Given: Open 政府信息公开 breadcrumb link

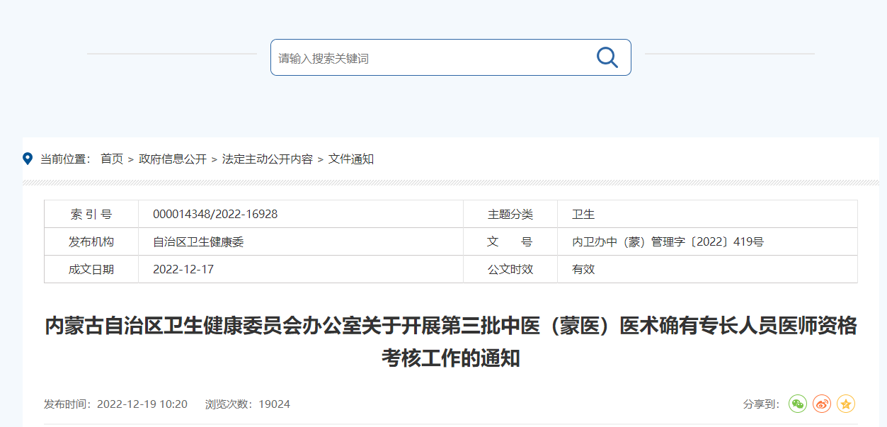Looking at the screenshot, I should [x=173, y=159].
